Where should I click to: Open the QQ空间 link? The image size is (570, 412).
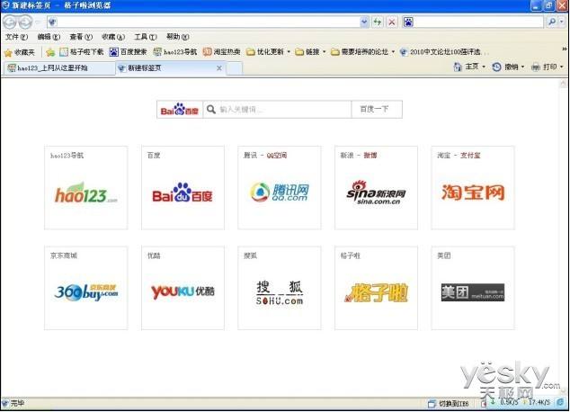(277, 156)
